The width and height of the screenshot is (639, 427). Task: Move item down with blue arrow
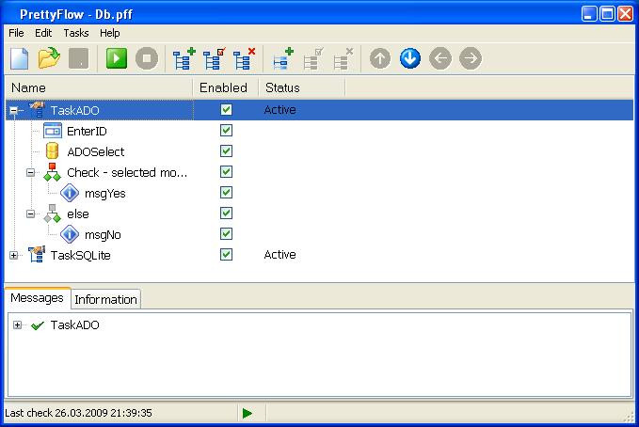410,58
